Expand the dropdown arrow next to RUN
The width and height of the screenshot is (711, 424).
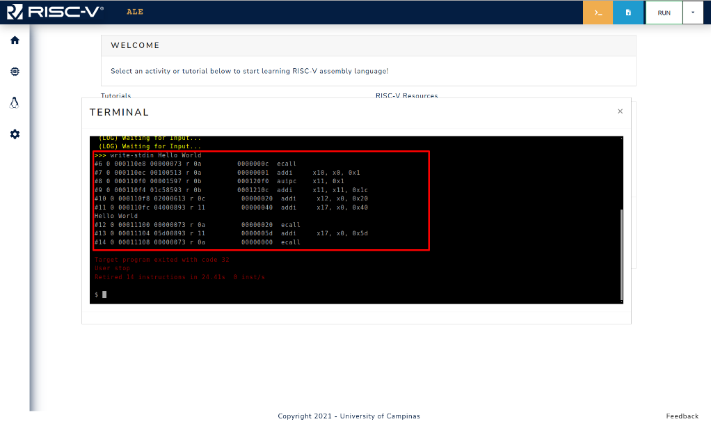pos(693,13)
